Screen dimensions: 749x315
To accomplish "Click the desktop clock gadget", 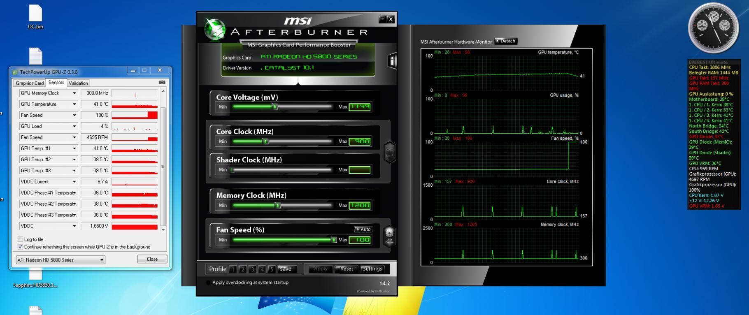I will point(713,27).
